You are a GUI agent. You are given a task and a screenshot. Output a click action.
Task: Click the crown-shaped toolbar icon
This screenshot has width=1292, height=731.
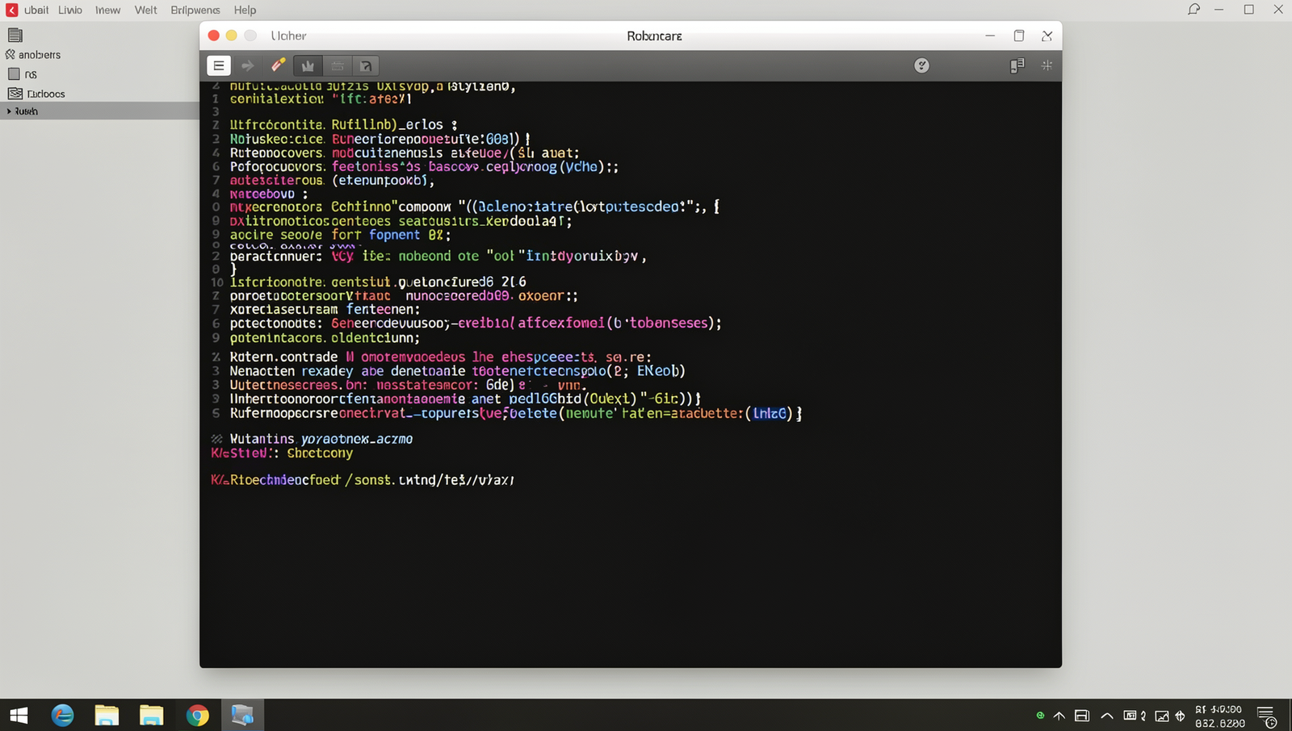[x=308, y=65]
